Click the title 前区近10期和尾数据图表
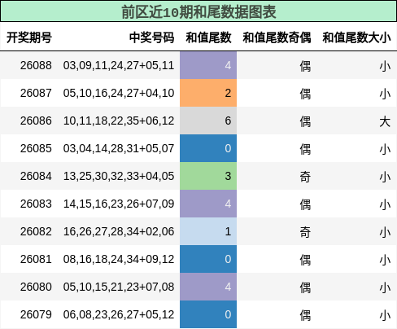Image resolution: width=397 pixels, height=329 pixels. 198,11
